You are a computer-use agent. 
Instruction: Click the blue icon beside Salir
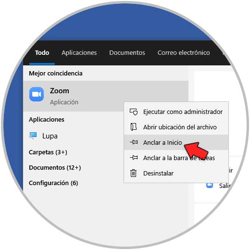coord(210,185)
